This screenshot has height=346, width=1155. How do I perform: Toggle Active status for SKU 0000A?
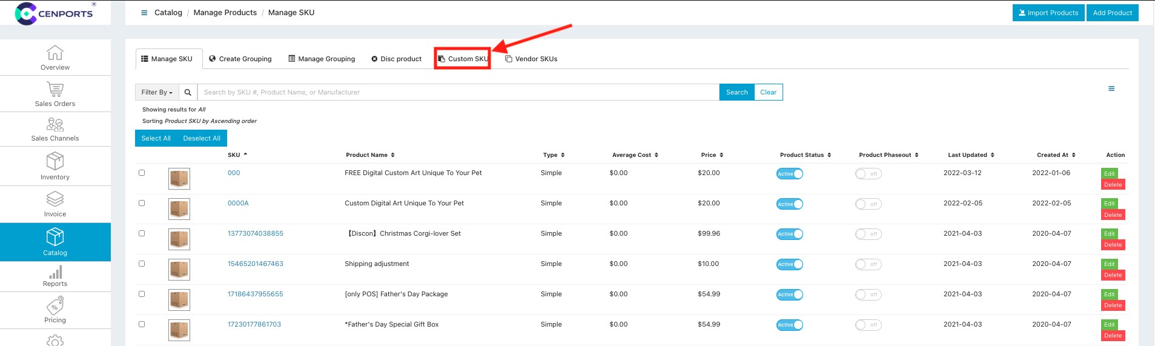pyautogui.click(x=789, y=204)
